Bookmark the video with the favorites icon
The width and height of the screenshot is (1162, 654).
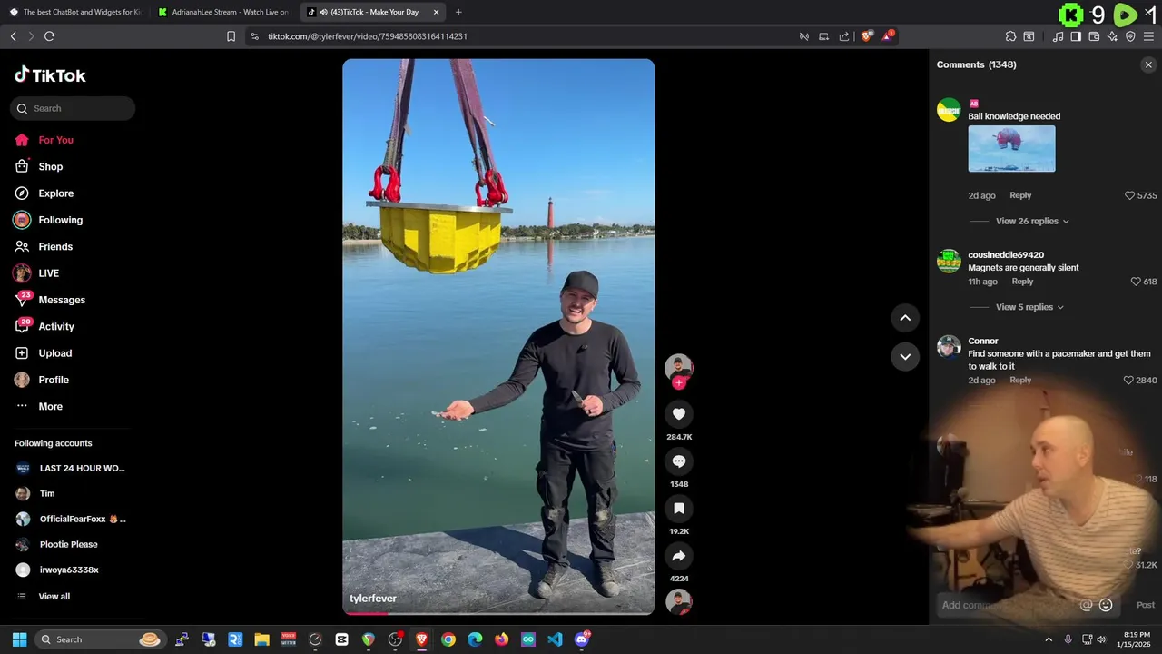click(x=678, y=509)
